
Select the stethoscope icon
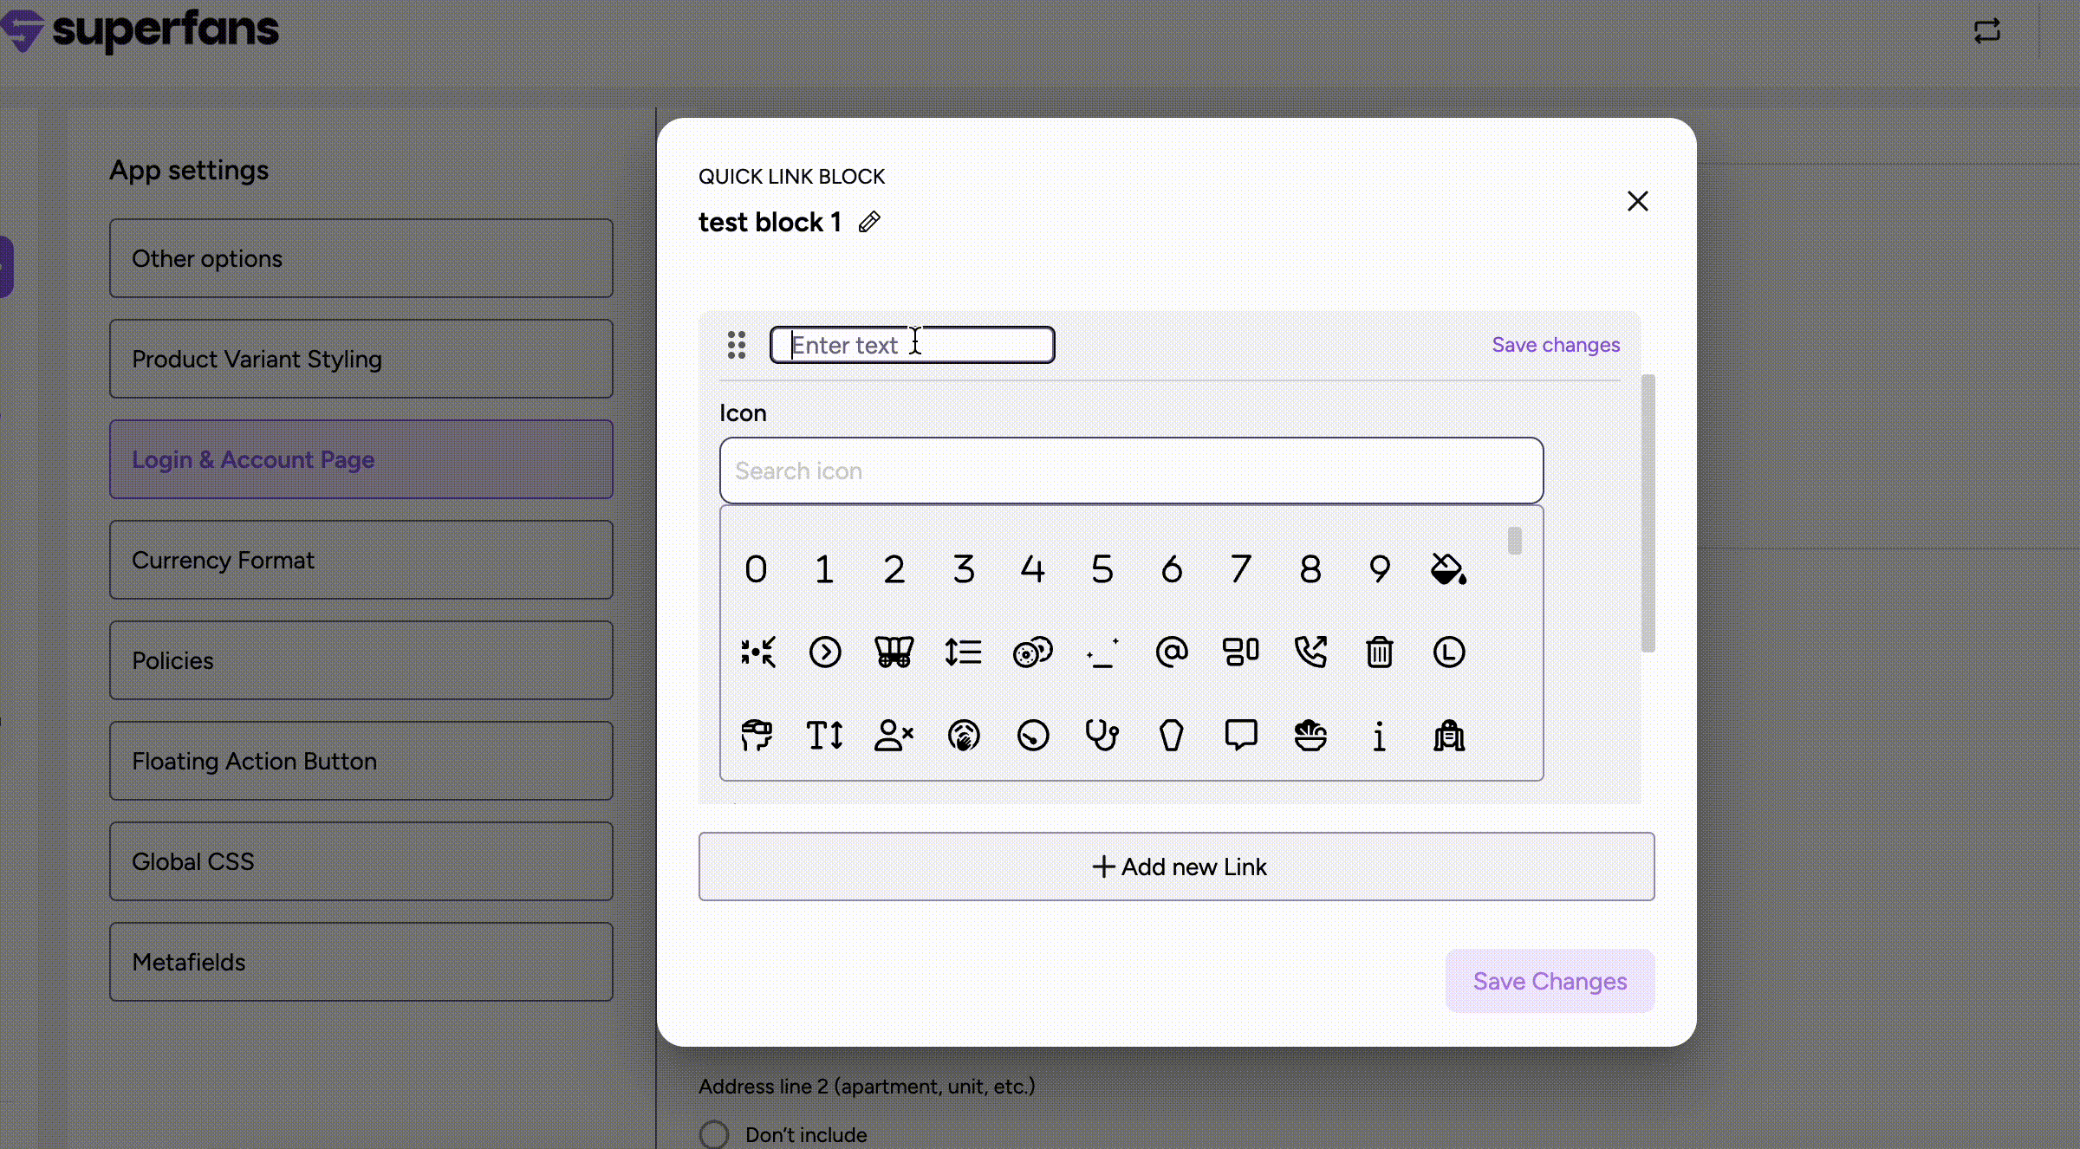[x=1102, y=736]
